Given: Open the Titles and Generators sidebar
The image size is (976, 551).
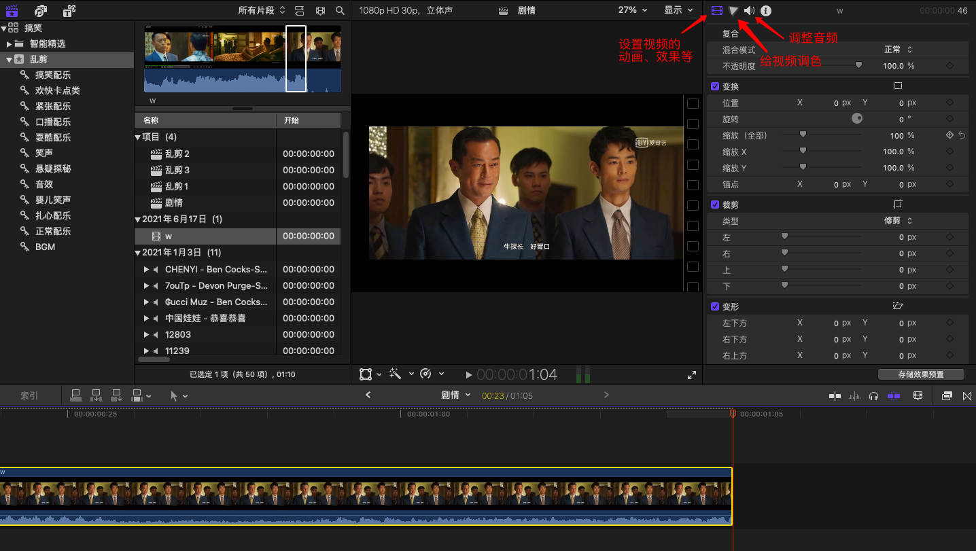Looking at the screenshot, I should click(69, 10).
